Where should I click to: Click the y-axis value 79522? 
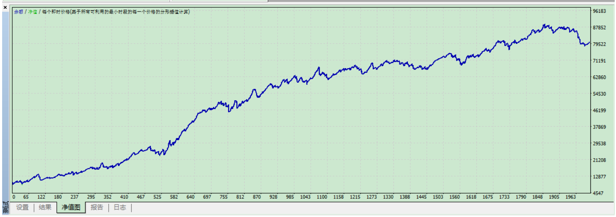click(599, 44)
